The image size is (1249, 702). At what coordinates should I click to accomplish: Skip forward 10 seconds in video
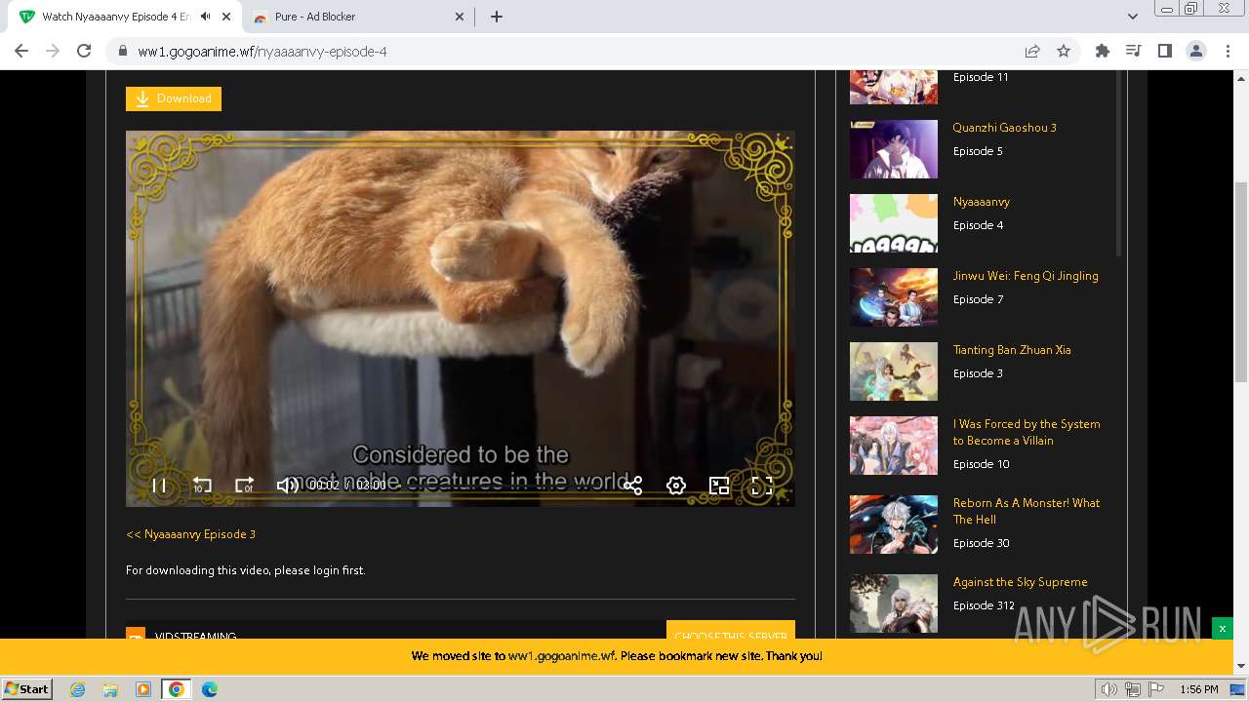click(x=245, y=486)
